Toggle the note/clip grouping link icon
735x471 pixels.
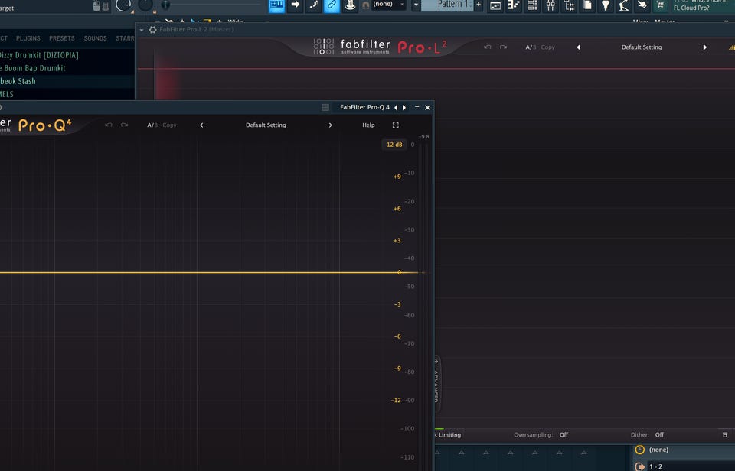click(x=332, y=5)
